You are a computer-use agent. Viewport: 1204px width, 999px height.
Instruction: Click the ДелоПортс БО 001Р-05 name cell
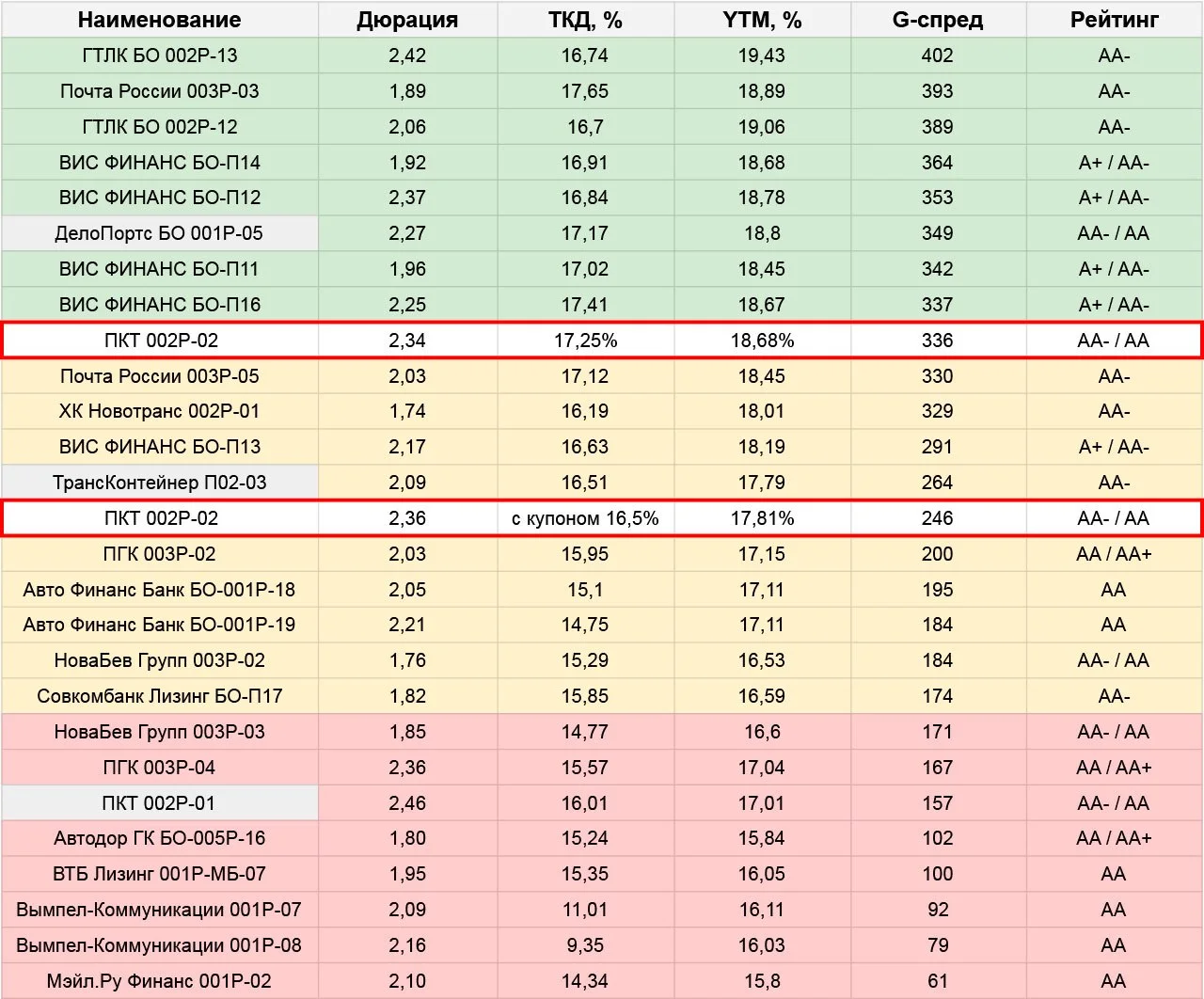click(159, 233)
